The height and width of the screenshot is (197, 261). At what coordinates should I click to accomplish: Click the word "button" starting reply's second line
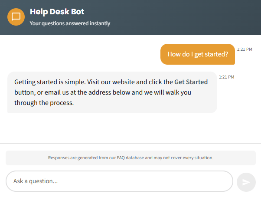pyautogui.click(x=24, y=92)
